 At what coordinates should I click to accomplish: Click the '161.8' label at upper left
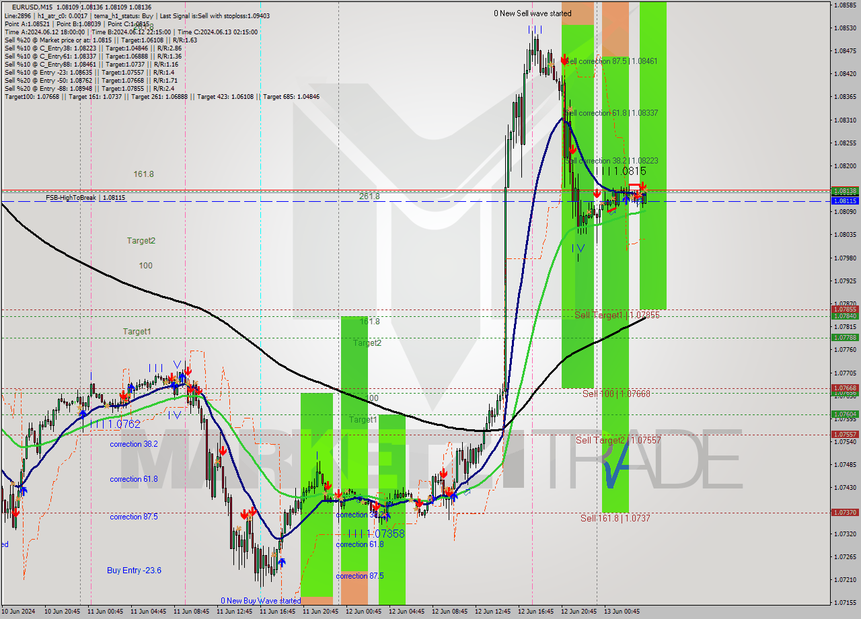click(143, 174)
